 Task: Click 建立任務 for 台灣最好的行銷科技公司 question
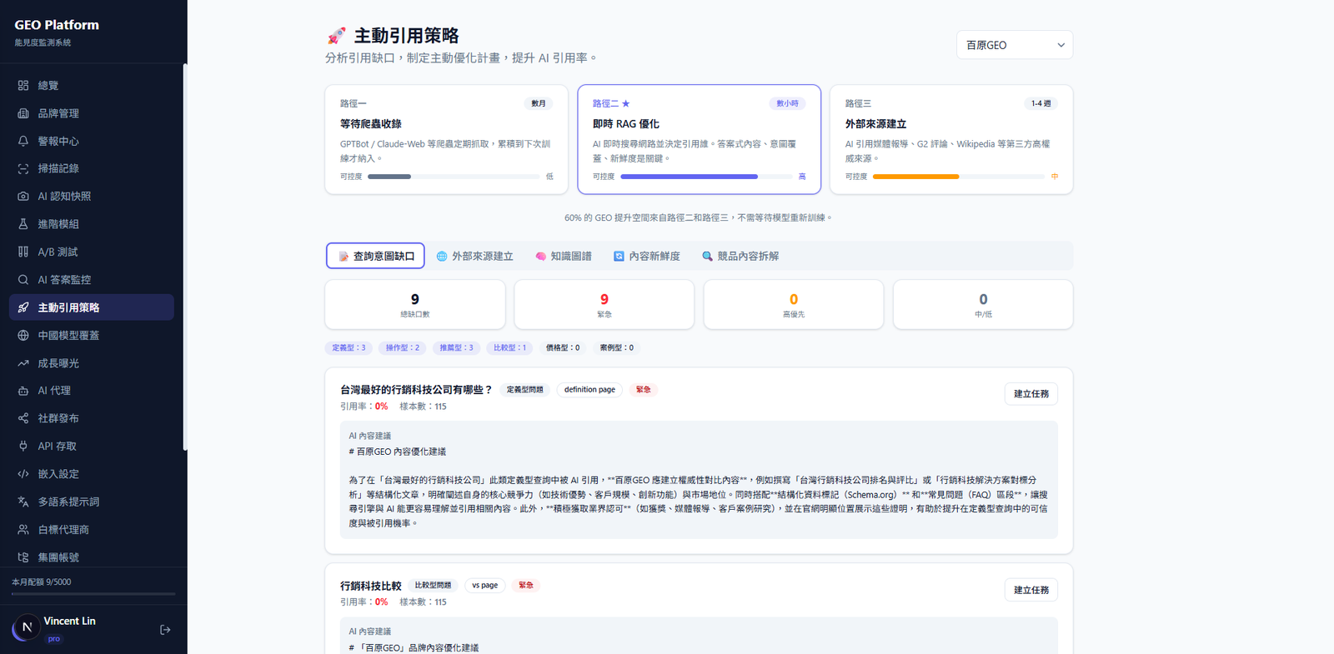tap(1031, 394)
